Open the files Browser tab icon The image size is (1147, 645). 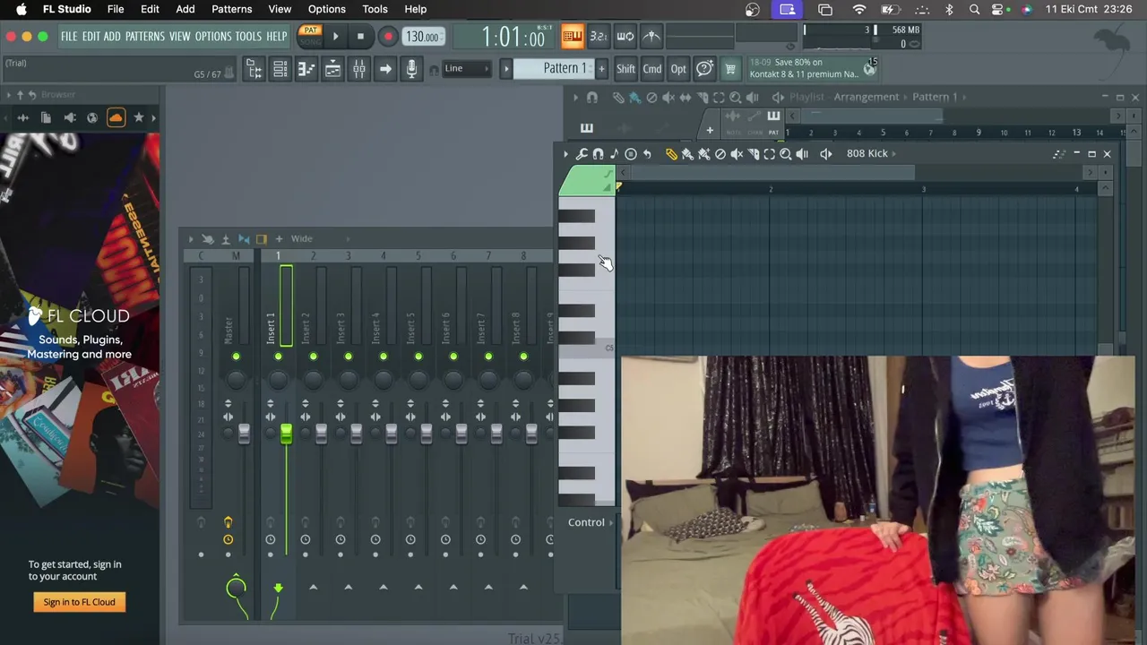47,117
